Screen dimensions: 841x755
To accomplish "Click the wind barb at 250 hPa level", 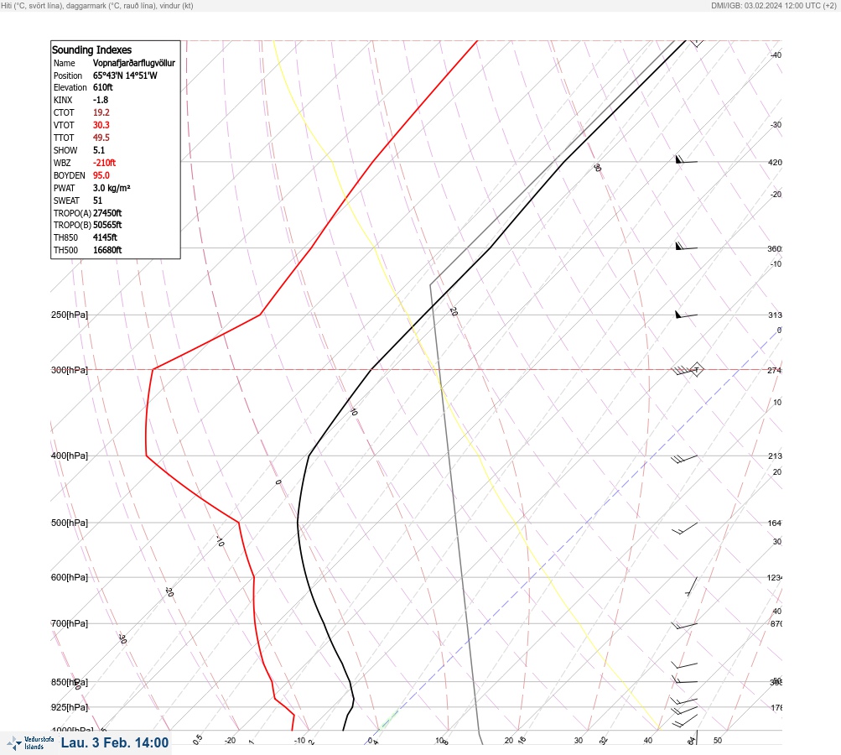I will (x=686, y=315).
